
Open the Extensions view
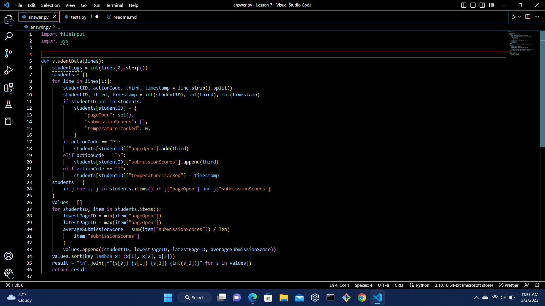[9, 87]
